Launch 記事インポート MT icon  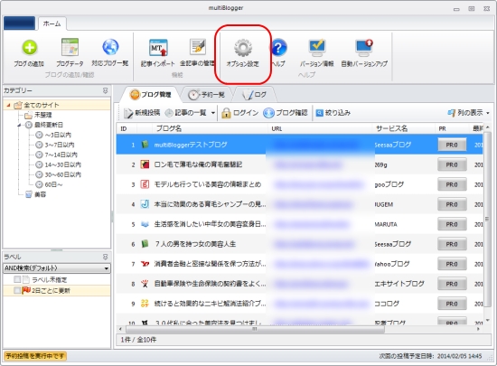(158, 48)
